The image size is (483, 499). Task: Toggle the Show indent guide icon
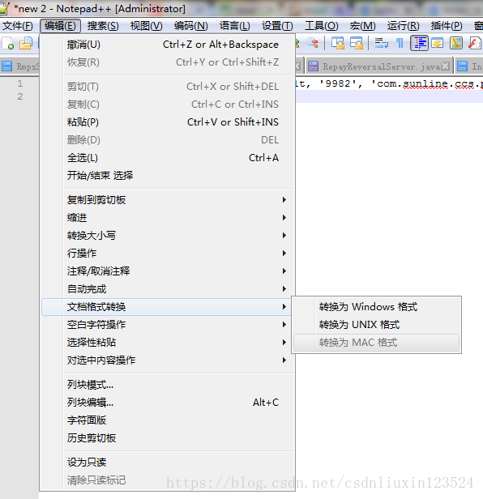pos(419,43)
